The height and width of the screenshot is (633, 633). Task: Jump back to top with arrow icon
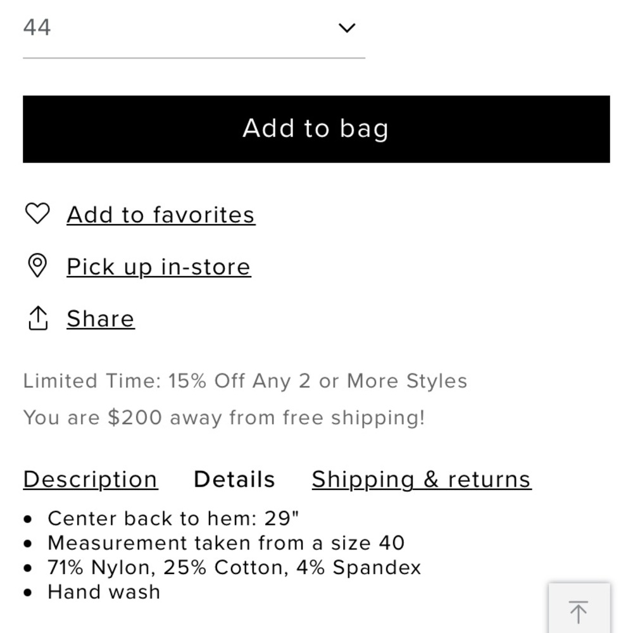click(579, 608)
